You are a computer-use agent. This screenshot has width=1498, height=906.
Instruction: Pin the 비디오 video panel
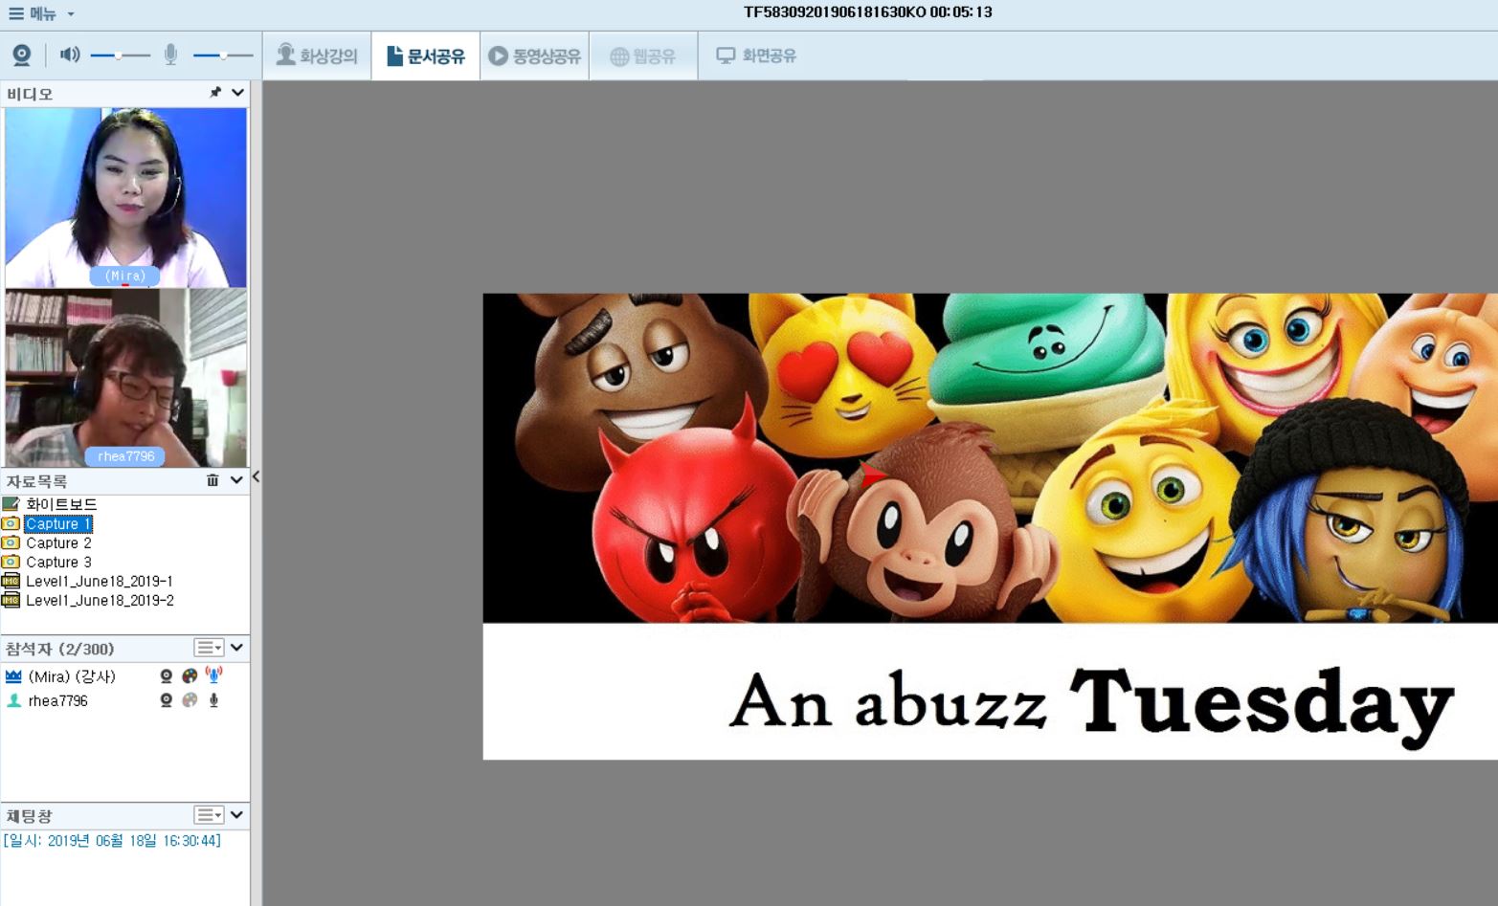pos(215,93)
